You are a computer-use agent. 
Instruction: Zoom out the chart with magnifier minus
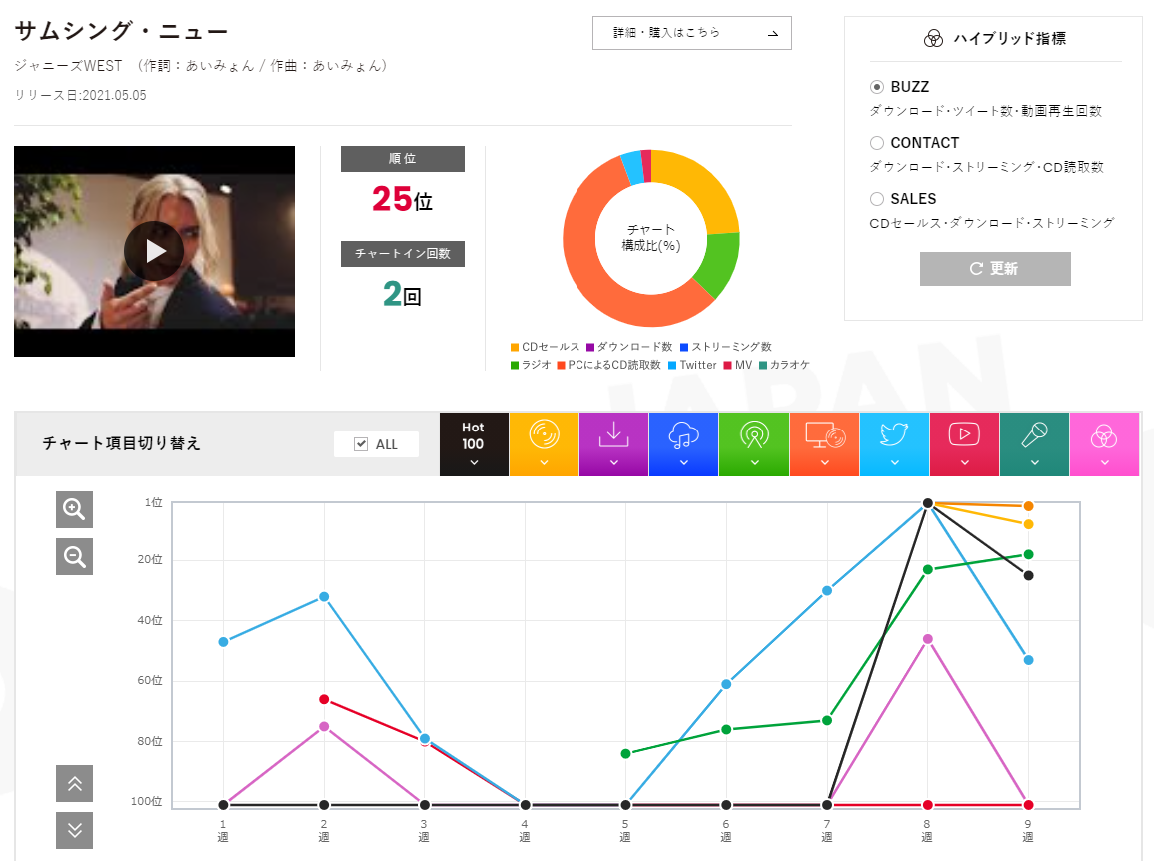(x=74, y=557)
